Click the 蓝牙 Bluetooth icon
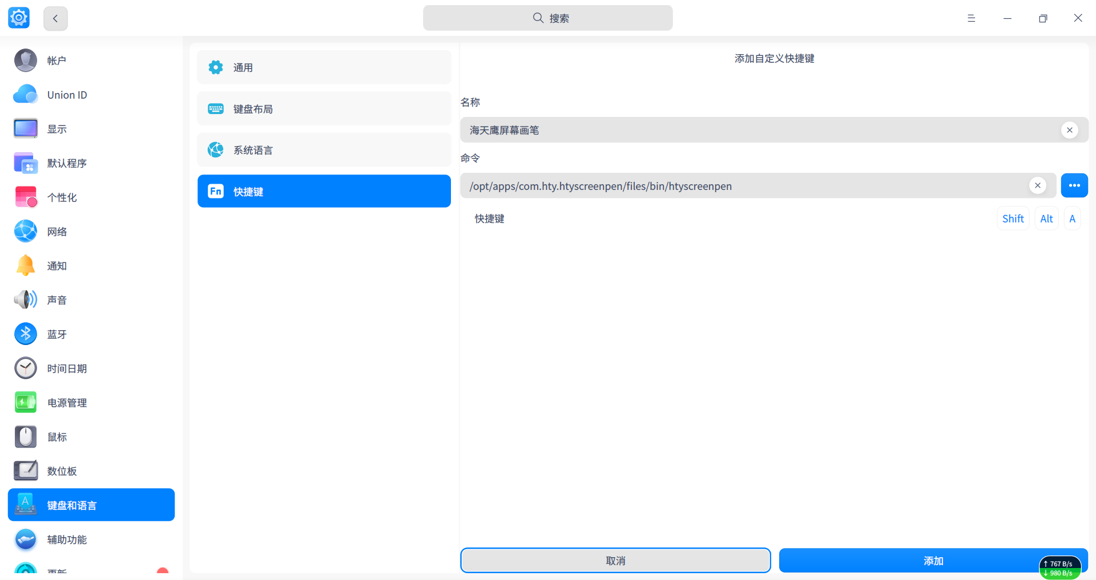 pos(26,334)
